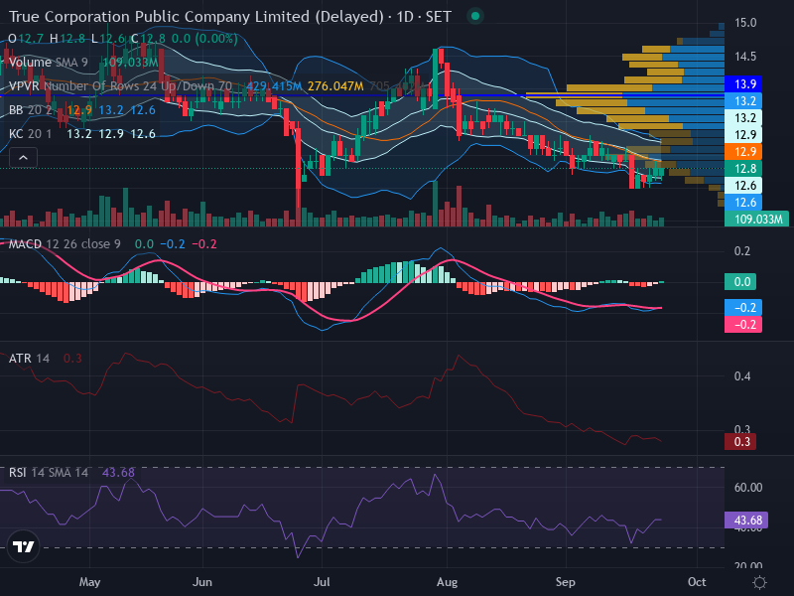This screenshot has height=596, width=794.
Task: Open chart settings gear icon
Action: (759, 582)
